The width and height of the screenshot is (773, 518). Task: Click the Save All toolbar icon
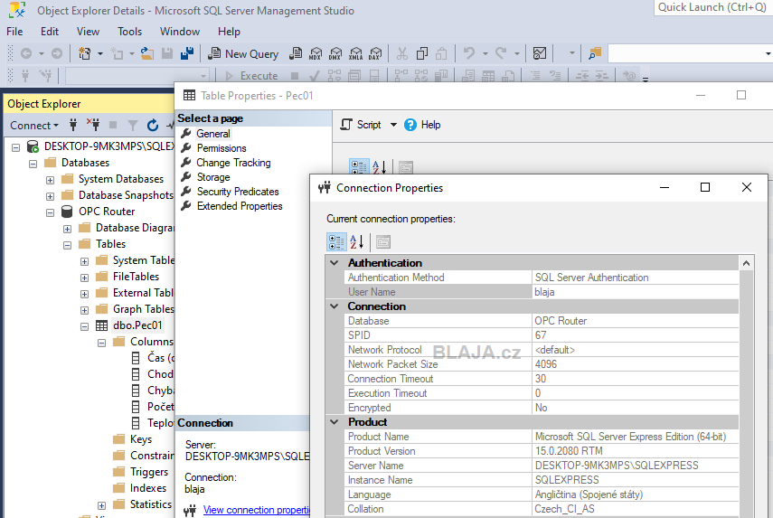point(187,53)
